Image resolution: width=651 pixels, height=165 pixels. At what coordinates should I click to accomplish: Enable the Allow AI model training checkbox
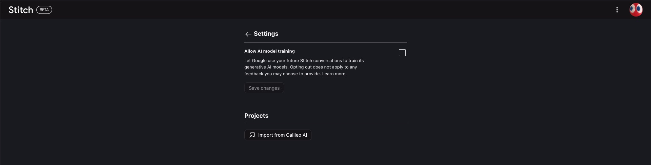click(x=402, y=53)
